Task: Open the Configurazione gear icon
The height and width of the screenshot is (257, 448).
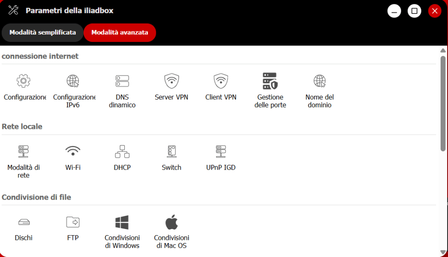Action: point(24,81)
